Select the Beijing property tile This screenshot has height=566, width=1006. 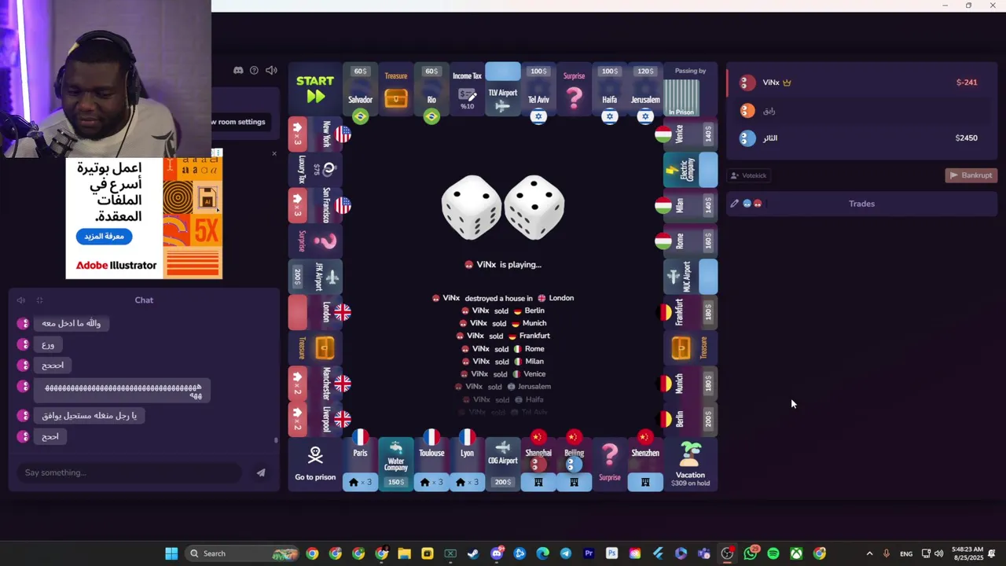[575, 461]
